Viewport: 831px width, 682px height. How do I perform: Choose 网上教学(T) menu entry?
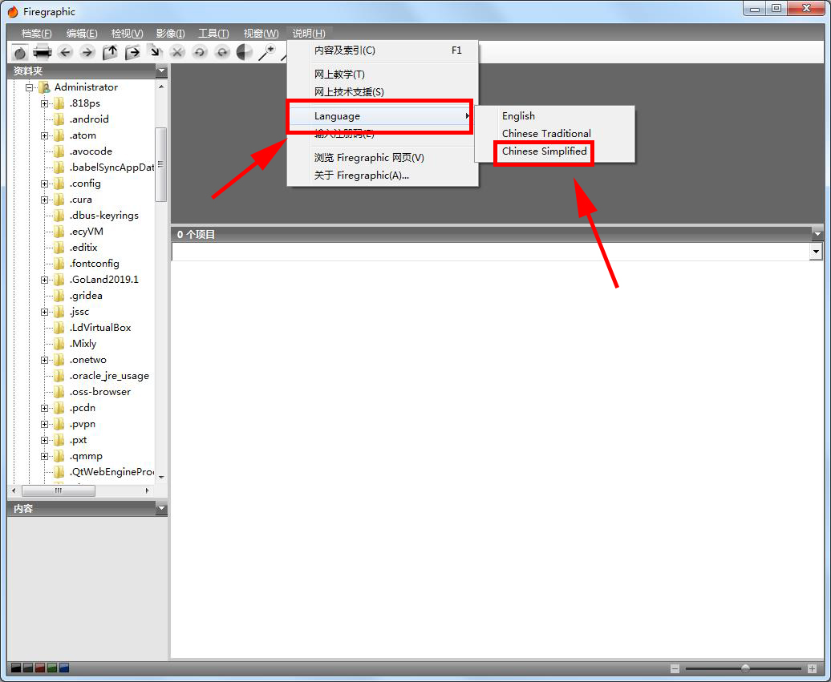click(383, 75)
